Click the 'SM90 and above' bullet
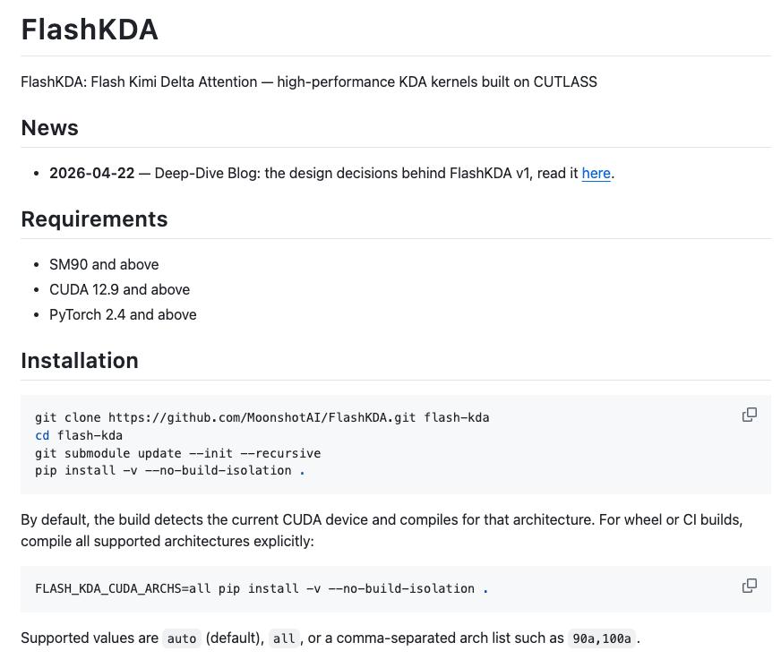This screenshot has width=781, height=668. (104, 264)
